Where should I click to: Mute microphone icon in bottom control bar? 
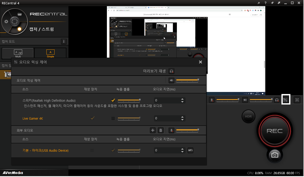click(x=212, y=100)
